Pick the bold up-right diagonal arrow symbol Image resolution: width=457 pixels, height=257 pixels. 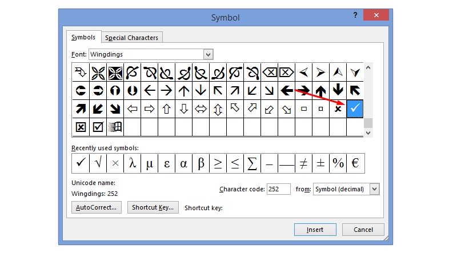point(81,109)
